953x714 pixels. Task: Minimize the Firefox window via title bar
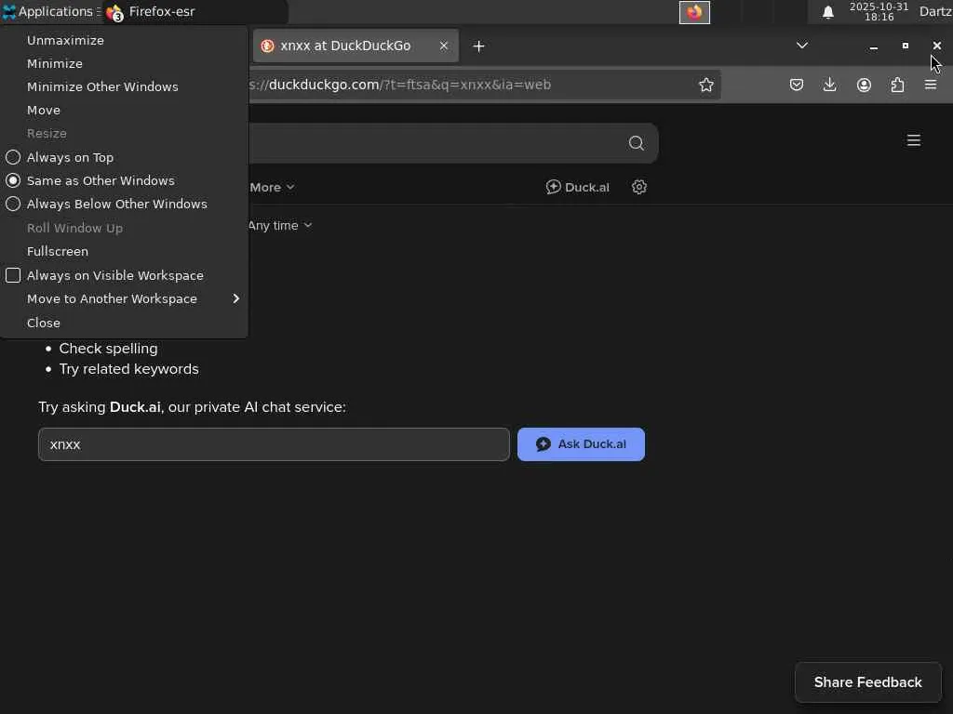pos(873,46)
